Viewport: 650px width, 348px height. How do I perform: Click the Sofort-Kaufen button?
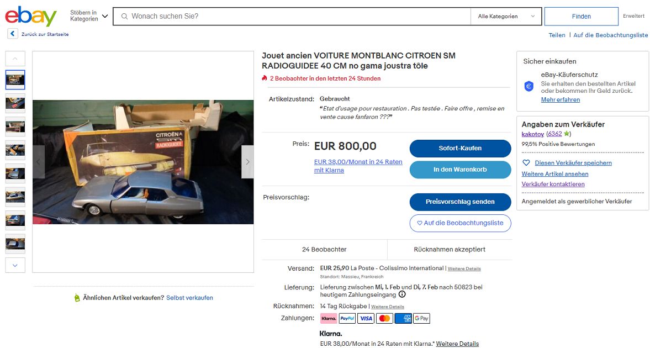tap(460, 148)
